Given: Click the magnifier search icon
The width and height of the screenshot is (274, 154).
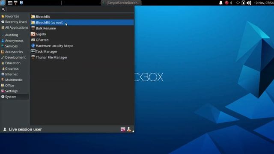Looking at the screenshot, I should pyautogui.click(x=3, y=9).
